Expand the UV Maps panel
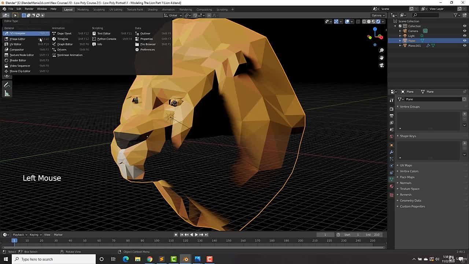469x264 pixels. 398,165
